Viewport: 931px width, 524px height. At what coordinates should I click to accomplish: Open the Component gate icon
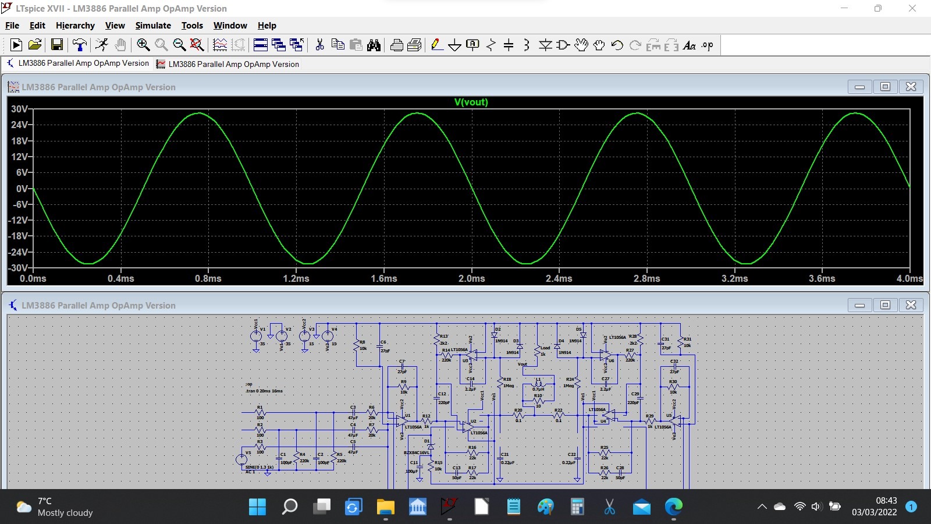coord(563,45)
